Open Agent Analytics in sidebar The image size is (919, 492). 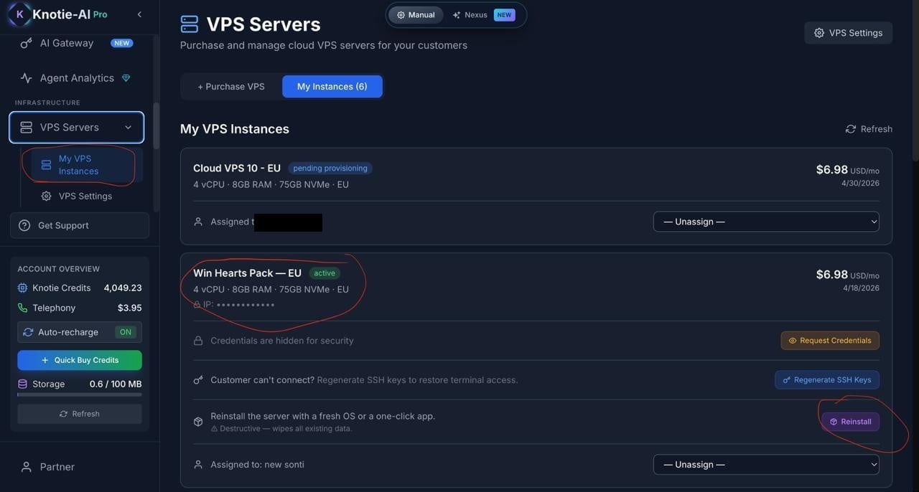77,78
